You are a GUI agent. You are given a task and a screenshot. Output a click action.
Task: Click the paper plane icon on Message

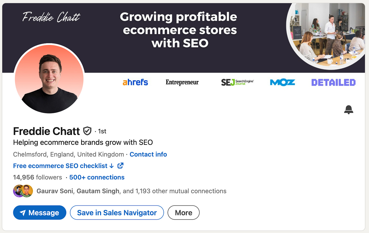click(23, 213)
